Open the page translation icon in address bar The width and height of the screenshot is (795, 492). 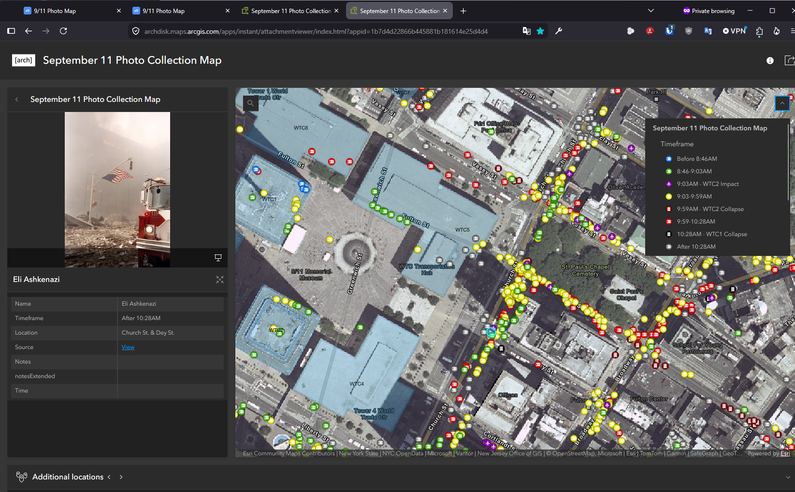tap(527, 31)
